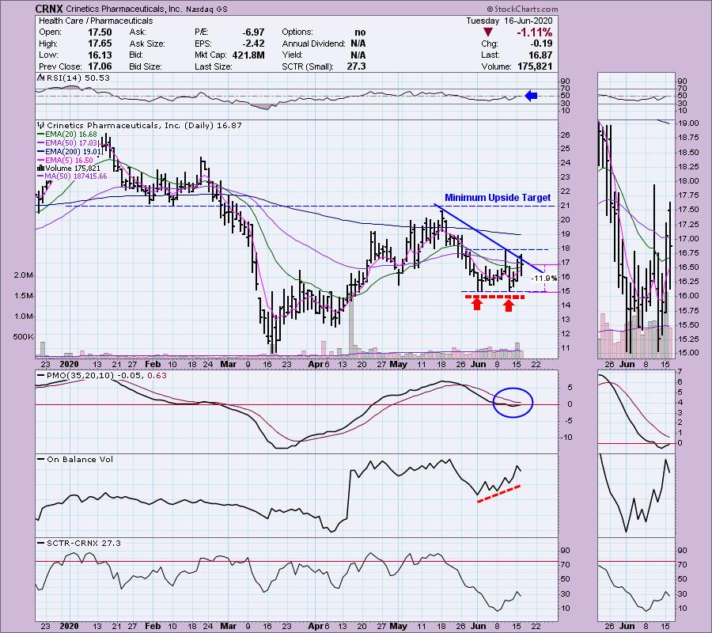Click the Low value 16.13
This screenshot has width=712, height=633.
pos(100,55)
